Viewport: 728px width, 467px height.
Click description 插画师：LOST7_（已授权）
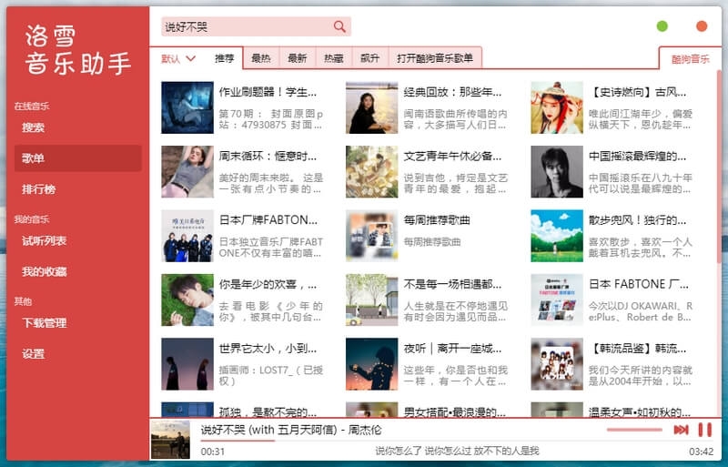pos(270,375)
